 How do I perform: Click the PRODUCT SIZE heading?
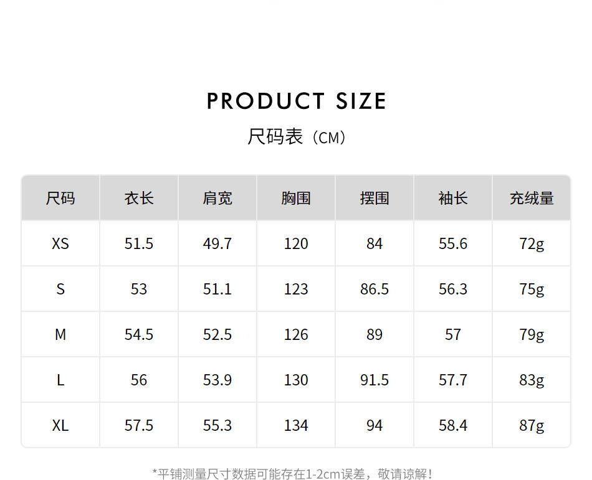point(296,101)
